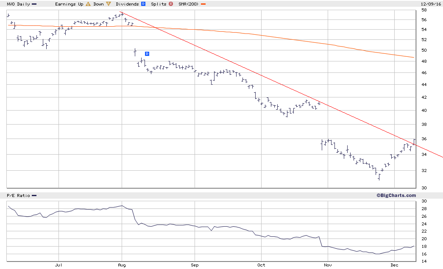Click the Jul month label on axis
This screenshot has height=269, width=443.
click(x=59, y=265)
